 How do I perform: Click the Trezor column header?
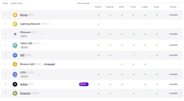point(133,7)
